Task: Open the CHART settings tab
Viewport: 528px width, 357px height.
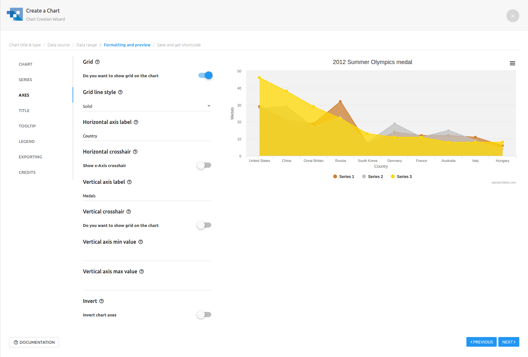Action: pyautogui.click(x=25, y=64)
